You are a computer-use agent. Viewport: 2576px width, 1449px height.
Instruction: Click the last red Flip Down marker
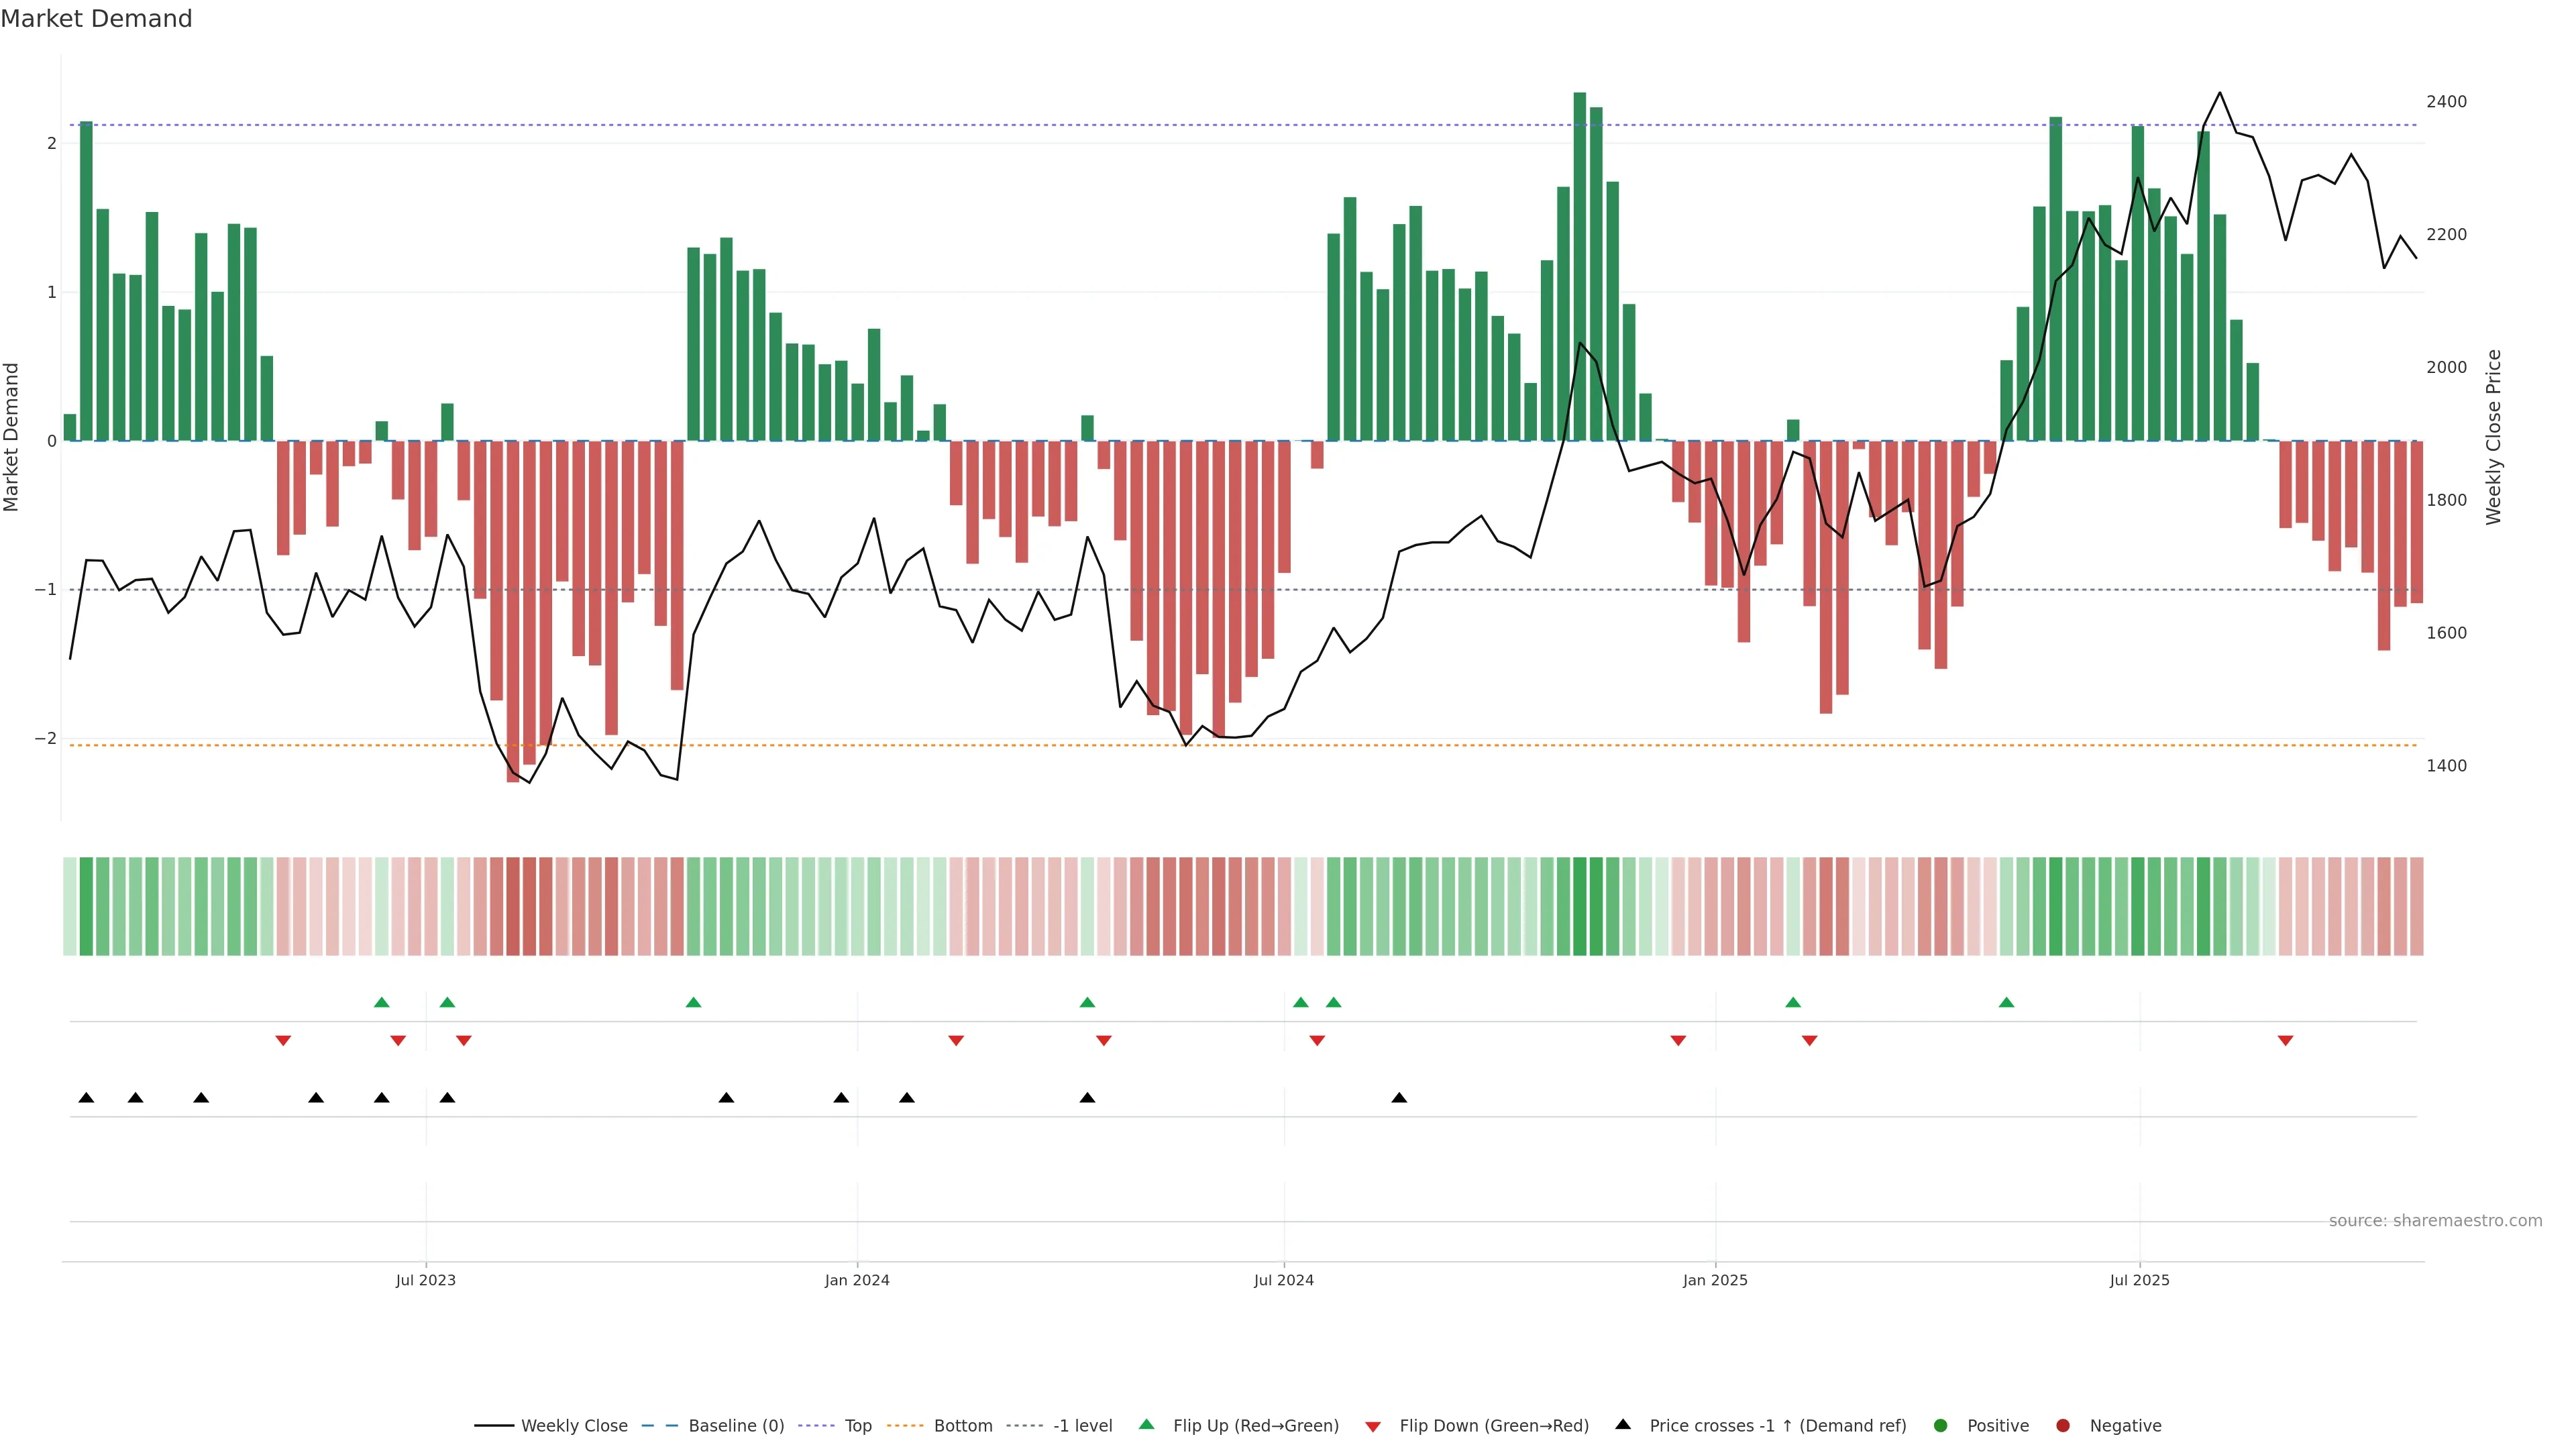2285,1041
